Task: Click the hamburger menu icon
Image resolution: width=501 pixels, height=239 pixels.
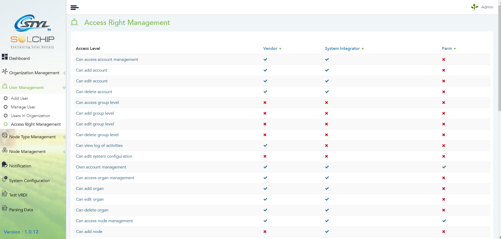Action: click(x=75, y=8)
